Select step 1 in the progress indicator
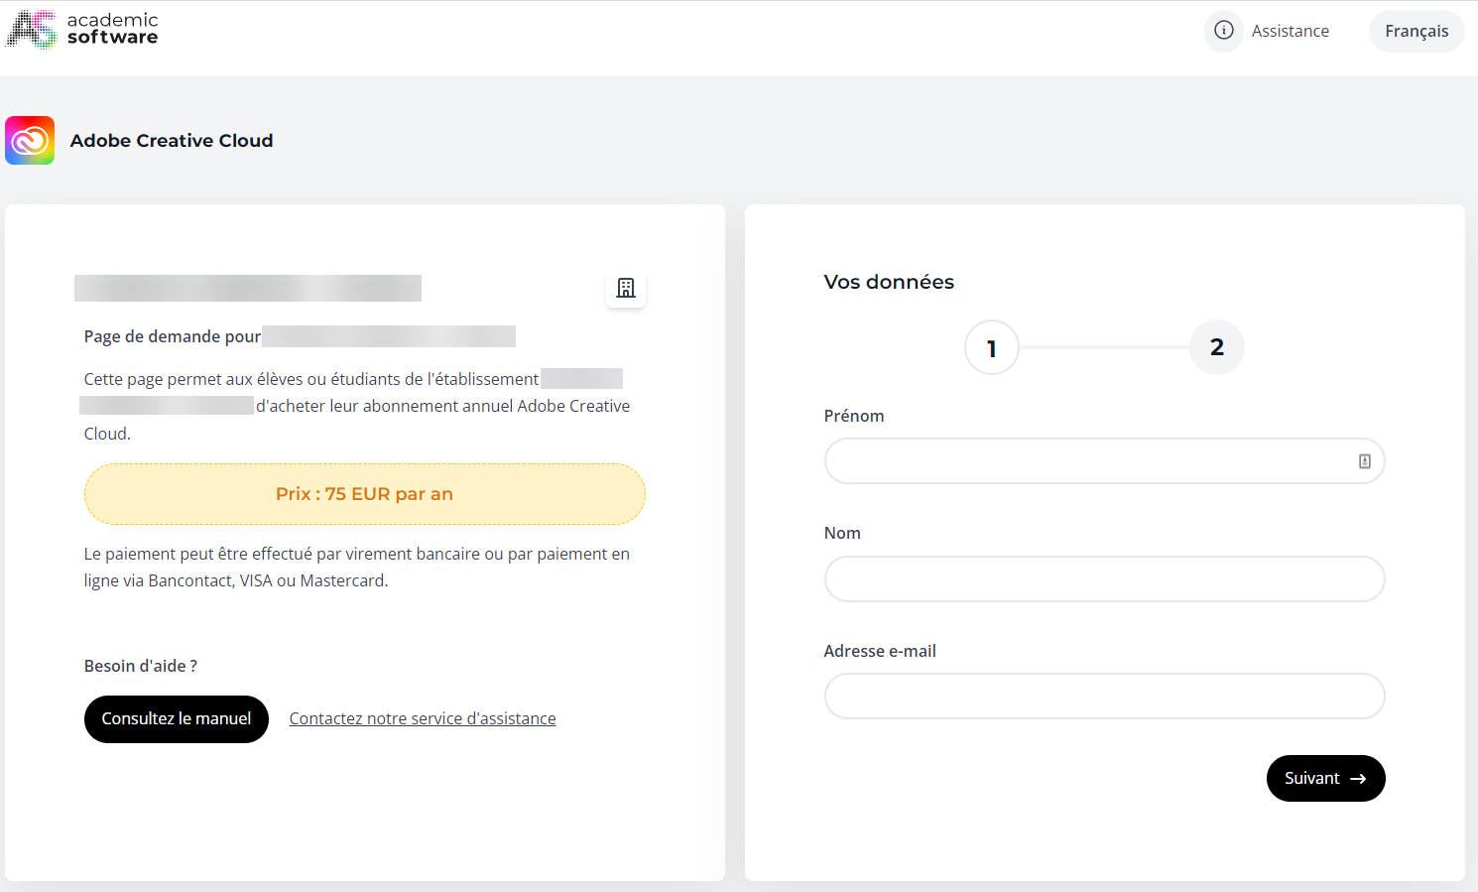The image size is (1478, 892). 991,347
